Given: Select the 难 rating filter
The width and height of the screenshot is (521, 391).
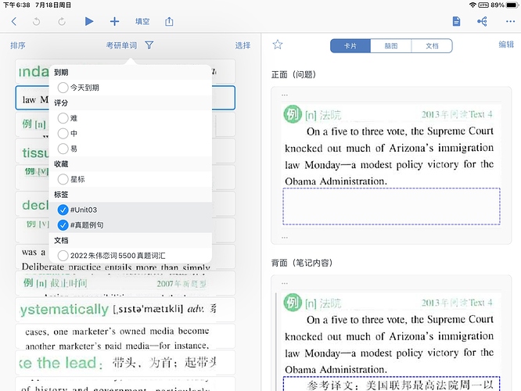Looking at the screenshot, I should coord(130,118).
